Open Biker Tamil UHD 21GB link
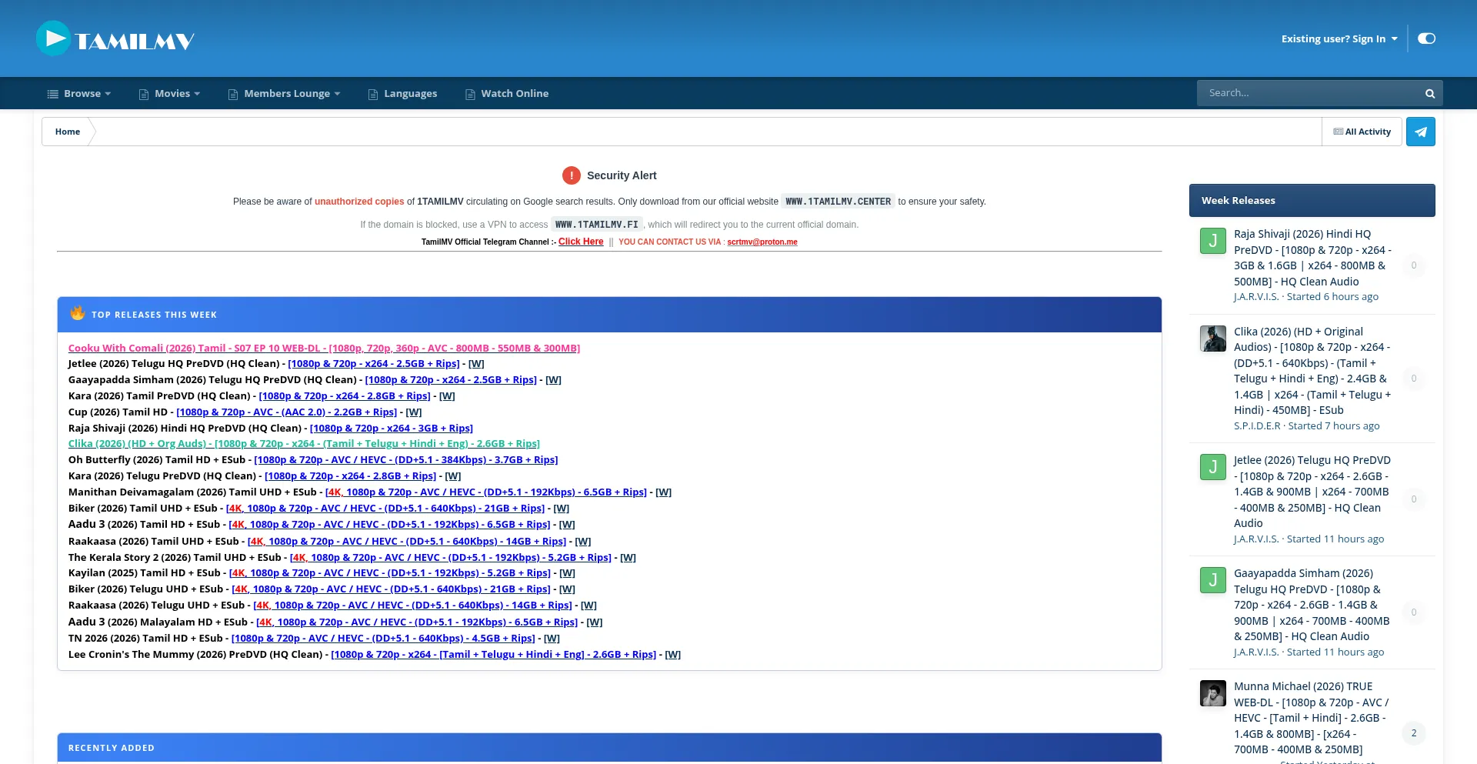 385,509
